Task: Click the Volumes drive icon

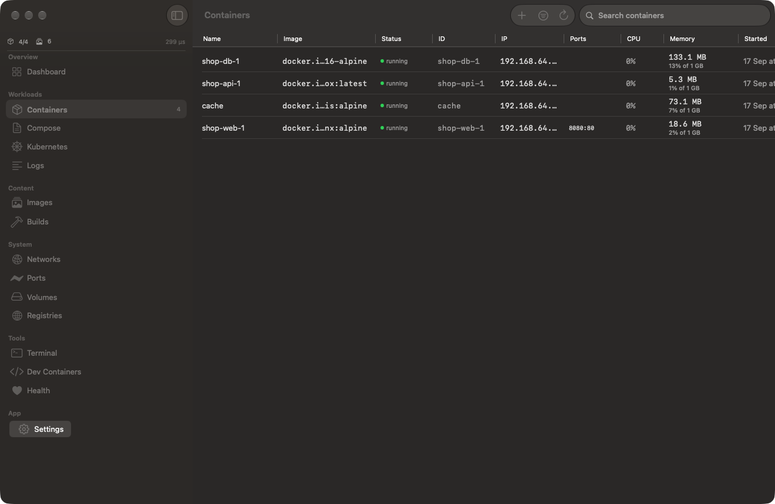Action: 17,297
